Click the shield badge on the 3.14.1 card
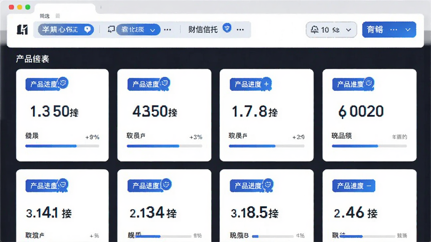This screenshot has width=431, height=242. [63, 184]
